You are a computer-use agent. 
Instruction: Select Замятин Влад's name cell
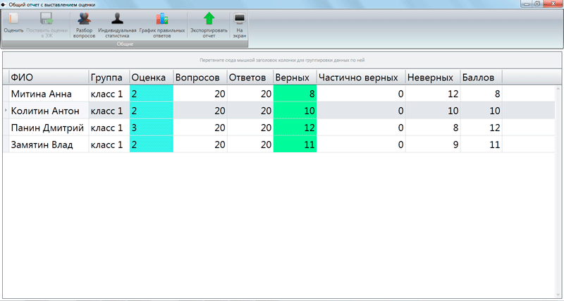(47, 145)
